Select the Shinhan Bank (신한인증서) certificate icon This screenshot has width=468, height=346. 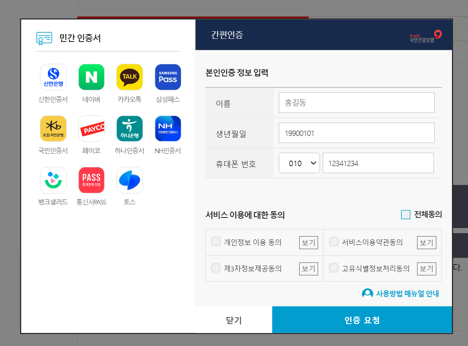point(53,77)
